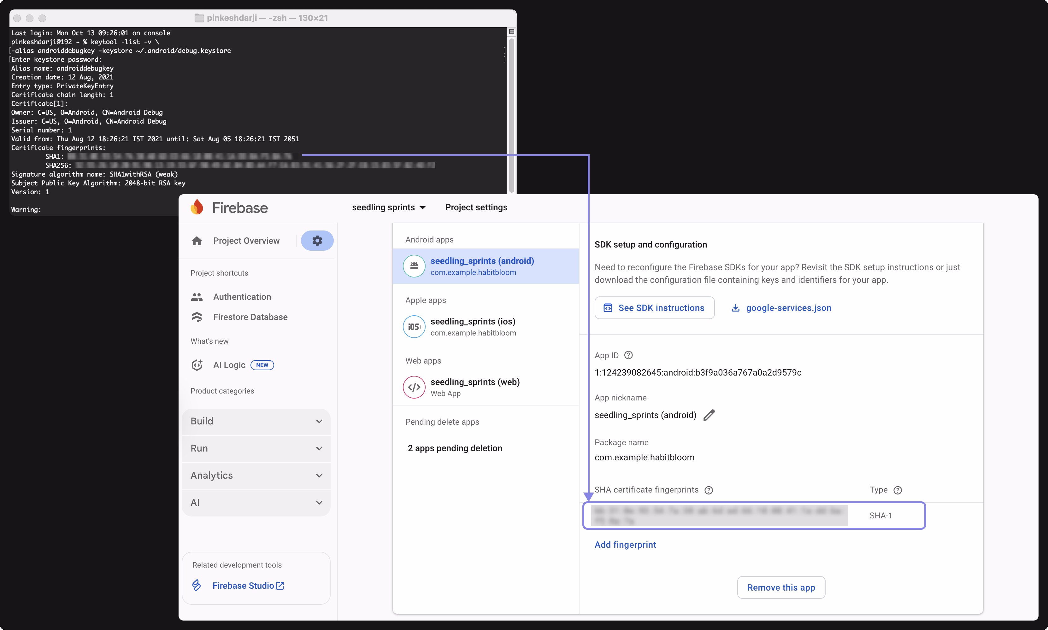Select the iOS seedling_sprints app icon
Image resolution: width=1048 pixels, height=630 pixels.
click(414, 327)
